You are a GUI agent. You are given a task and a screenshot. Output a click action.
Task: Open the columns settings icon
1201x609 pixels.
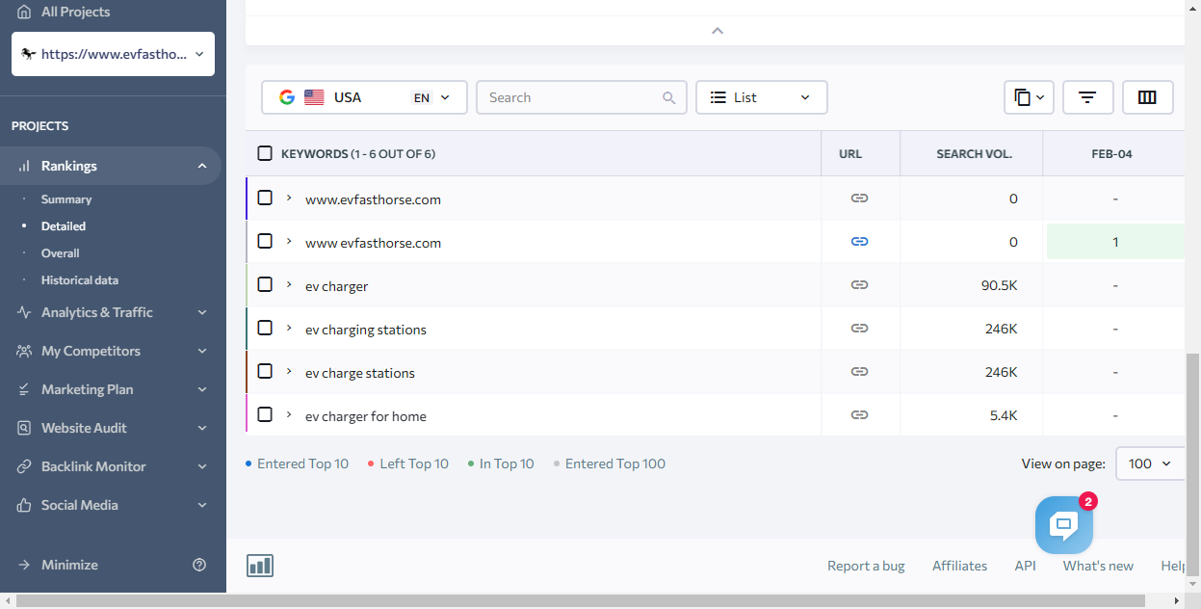[x=1147, y=97]
